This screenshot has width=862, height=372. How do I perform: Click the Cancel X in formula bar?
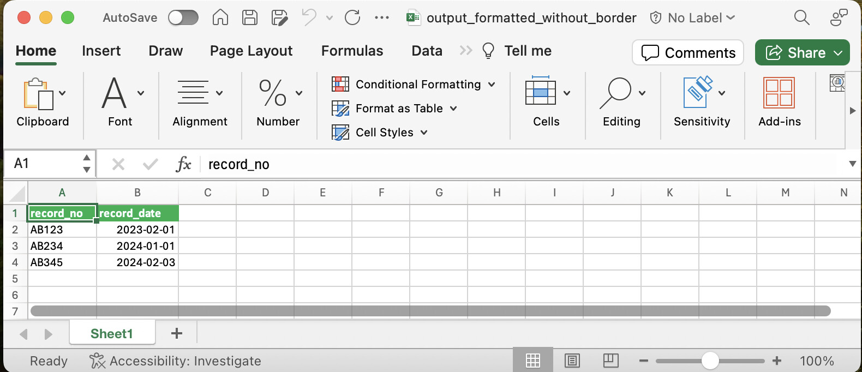118,164
